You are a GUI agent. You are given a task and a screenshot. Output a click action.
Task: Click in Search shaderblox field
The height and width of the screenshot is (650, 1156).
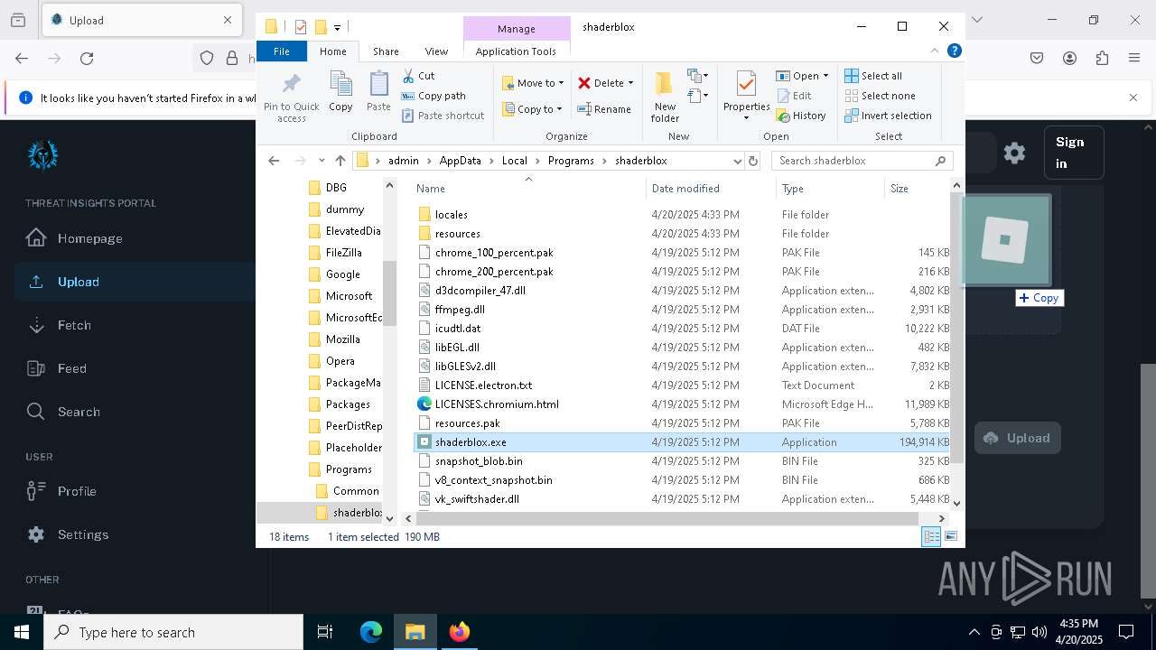pos(853,161)
